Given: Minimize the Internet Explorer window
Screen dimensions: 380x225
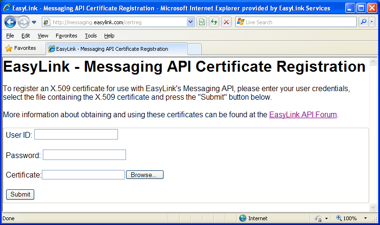Looking at the screenshot, I should 350,8.
